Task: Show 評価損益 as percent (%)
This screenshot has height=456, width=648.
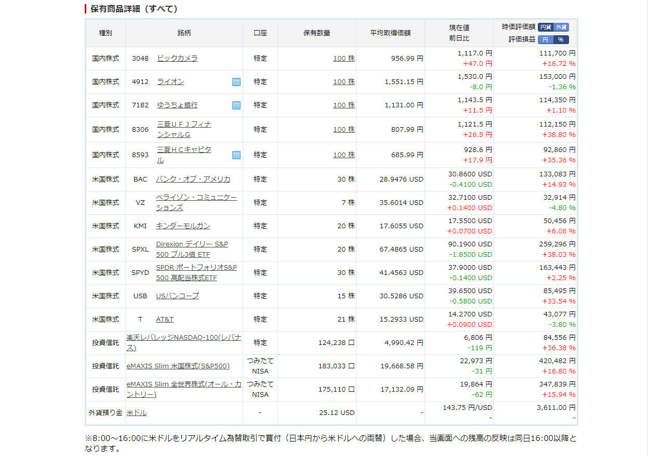Action: [x=561, y=39]
